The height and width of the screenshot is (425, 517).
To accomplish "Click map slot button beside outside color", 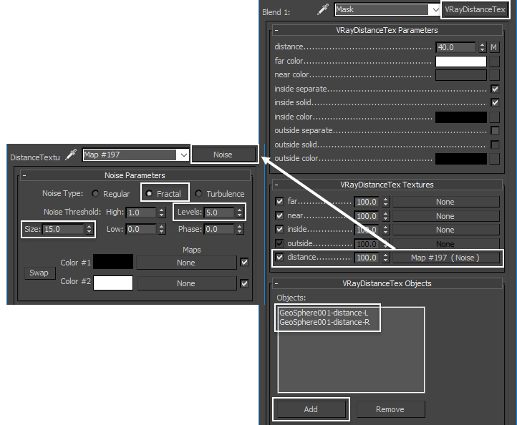I will [x=494, y=159].
